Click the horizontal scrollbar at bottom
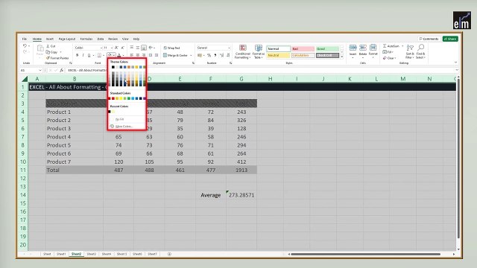 (365, 254)
